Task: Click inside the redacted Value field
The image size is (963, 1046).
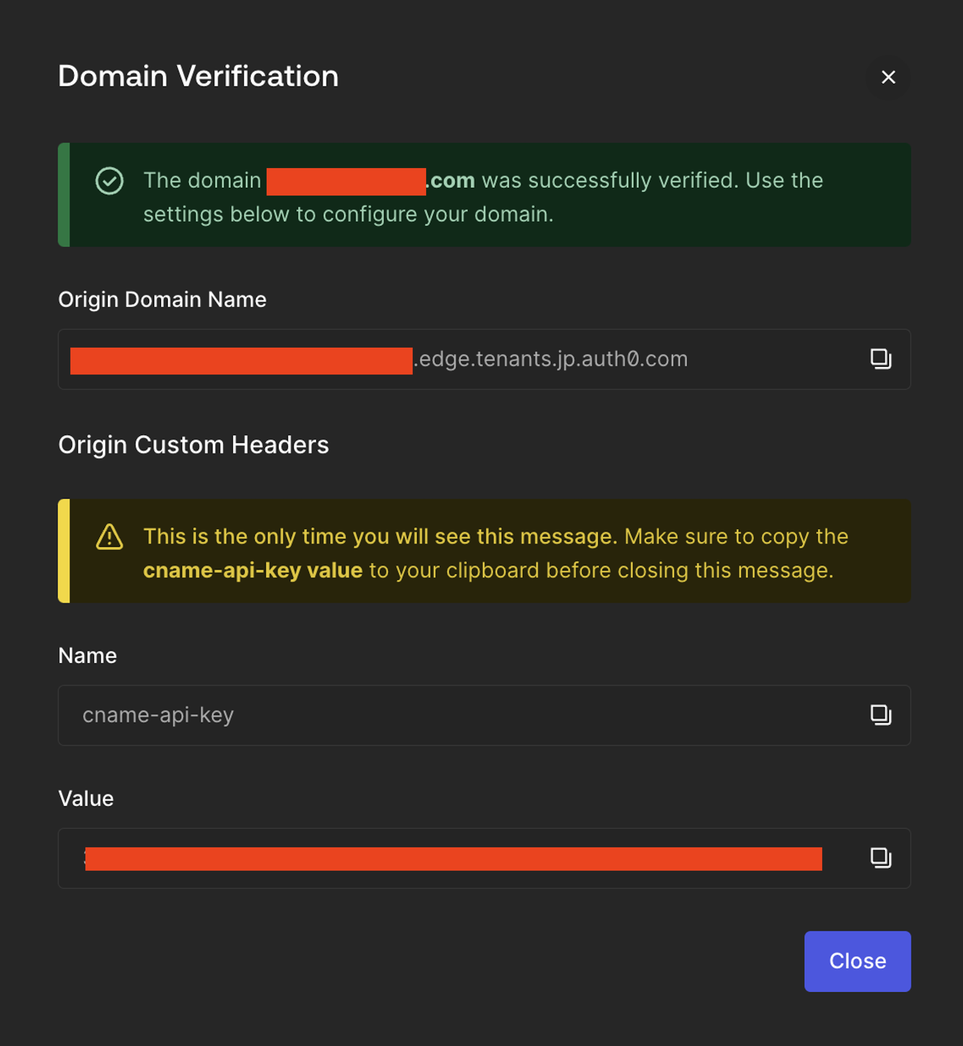Action: 454,859
